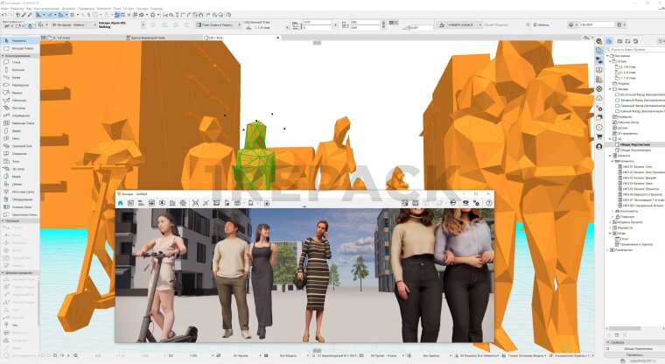Viewport: 665px width, 364px height.
Task: Open the Редактор menu
Action: tap(19, 8)
